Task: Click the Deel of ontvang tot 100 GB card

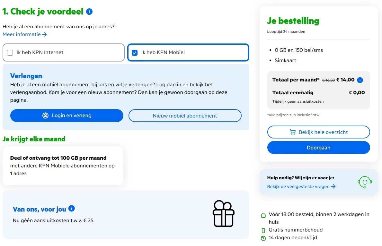Action: pyautogui.click(x=63, y=166)
